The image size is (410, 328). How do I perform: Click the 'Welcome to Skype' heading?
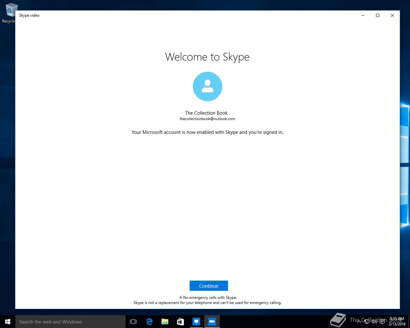point(207,57)
